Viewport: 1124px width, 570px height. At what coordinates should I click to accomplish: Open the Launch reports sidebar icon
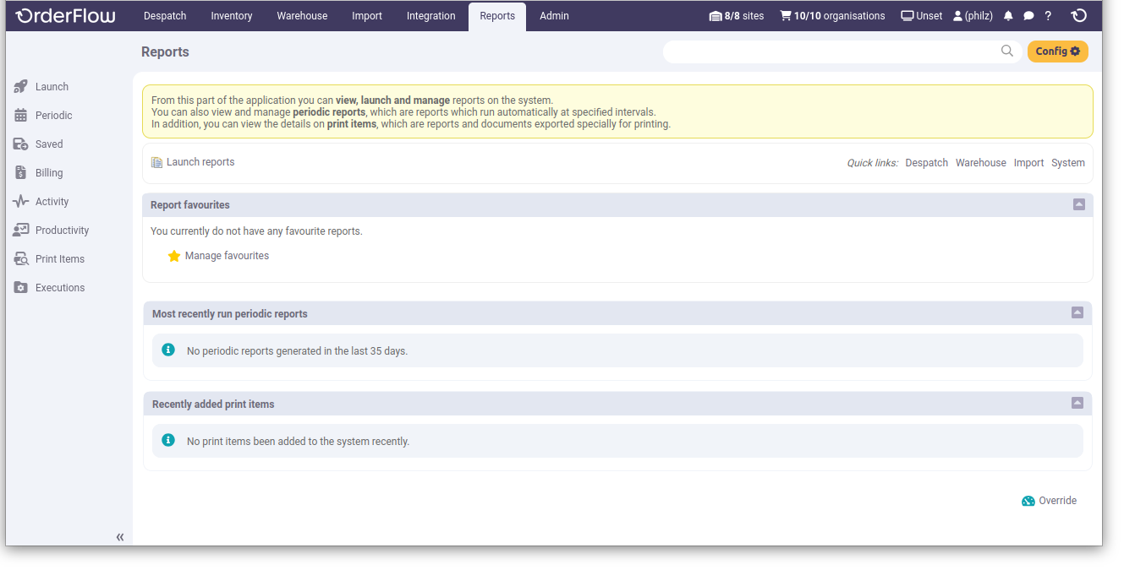tap(20, 86)
